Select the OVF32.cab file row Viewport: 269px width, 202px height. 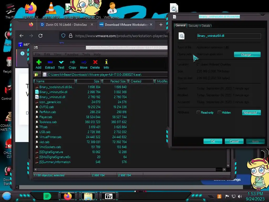click(x=81, y=107)
